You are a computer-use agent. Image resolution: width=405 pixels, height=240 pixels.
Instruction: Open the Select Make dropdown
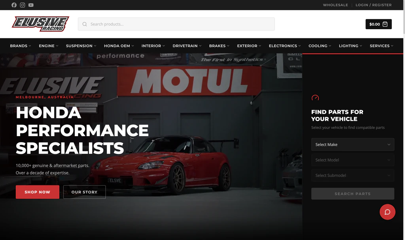pos(352,144)
